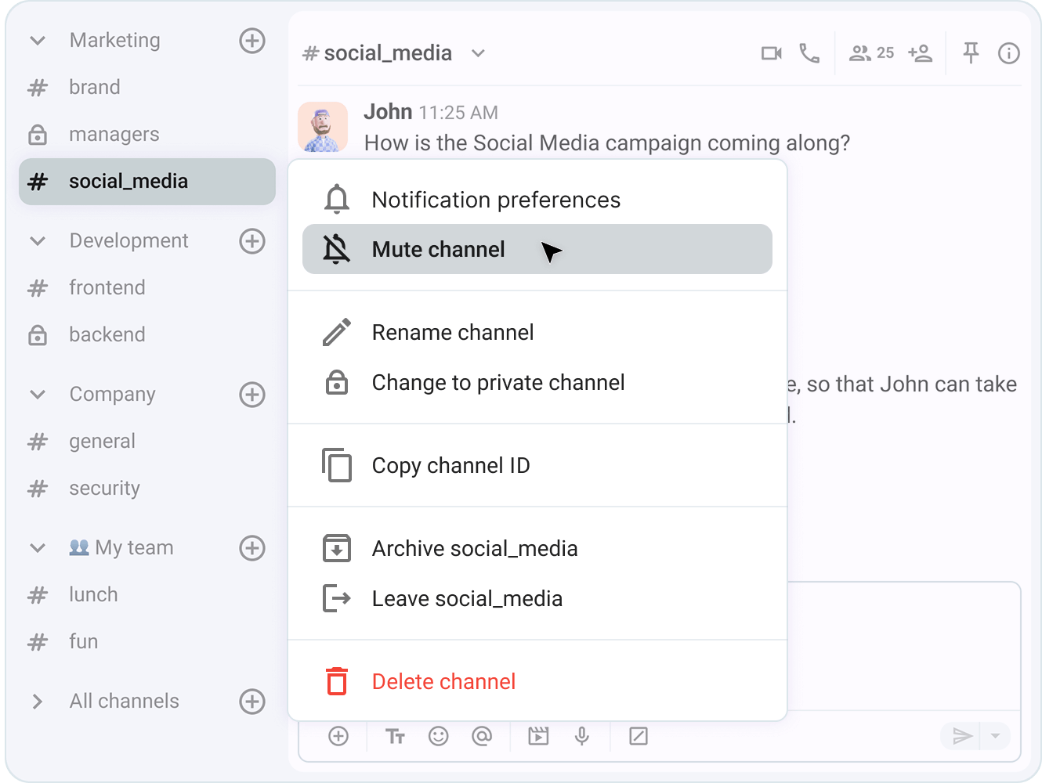Select the general channel in sidebar
Image resolution: width=1042 pixels, height=783 pixels.
(x=102, y=441)
